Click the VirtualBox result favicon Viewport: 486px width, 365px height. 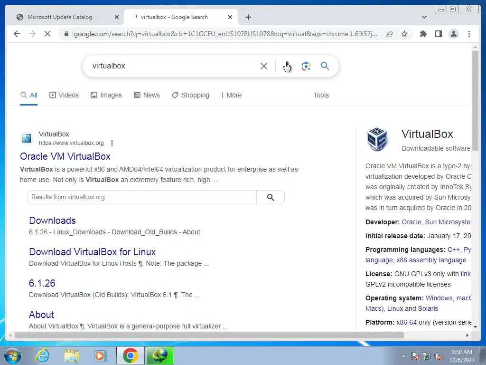[x=27, y=138]
